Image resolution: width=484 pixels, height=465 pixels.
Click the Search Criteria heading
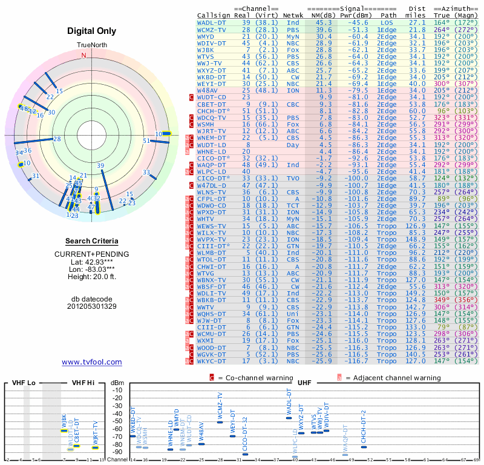coord(92,241)
